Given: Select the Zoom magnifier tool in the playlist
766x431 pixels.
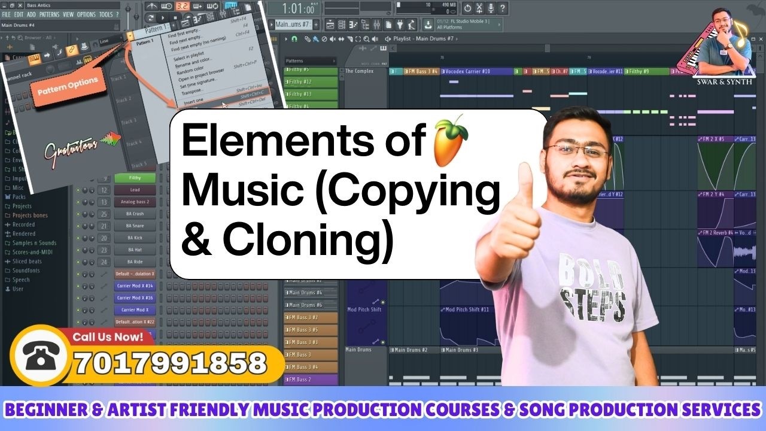Looking at the screenshot, I should tap(366, 39).
